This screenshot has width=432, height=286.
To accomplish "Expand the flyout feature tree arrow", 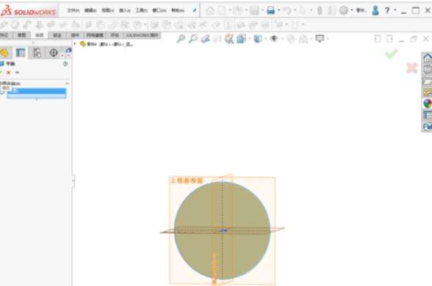I will click(75, 44).
